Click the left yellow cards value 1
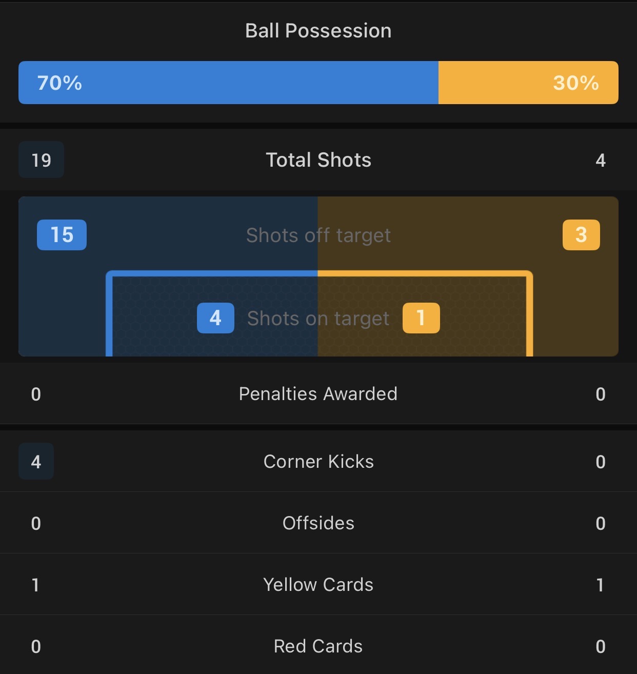The width and height of the screenshot is (637, 674). tap(35, 585)
